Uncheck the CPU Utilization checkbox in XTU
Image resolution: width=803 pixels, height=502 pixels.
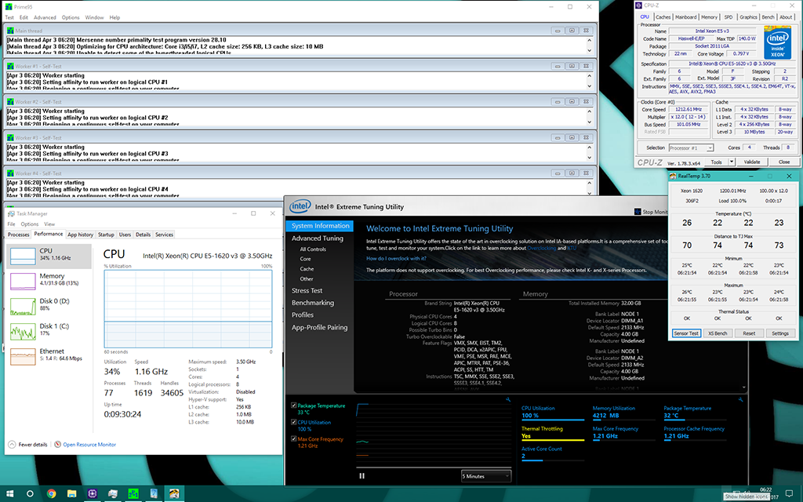point(293,422)
